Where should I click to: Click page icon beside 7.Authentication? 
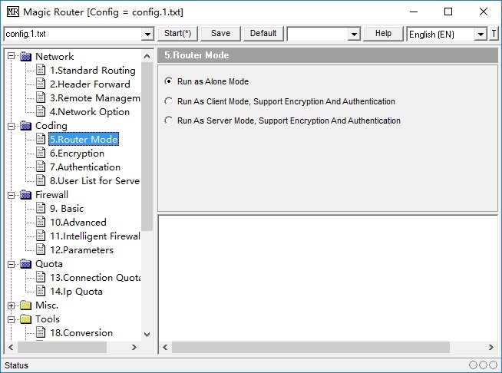pos(41,167)
